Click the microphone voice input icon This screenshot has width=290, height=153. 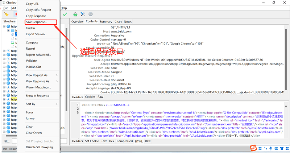tap(271, 148)
